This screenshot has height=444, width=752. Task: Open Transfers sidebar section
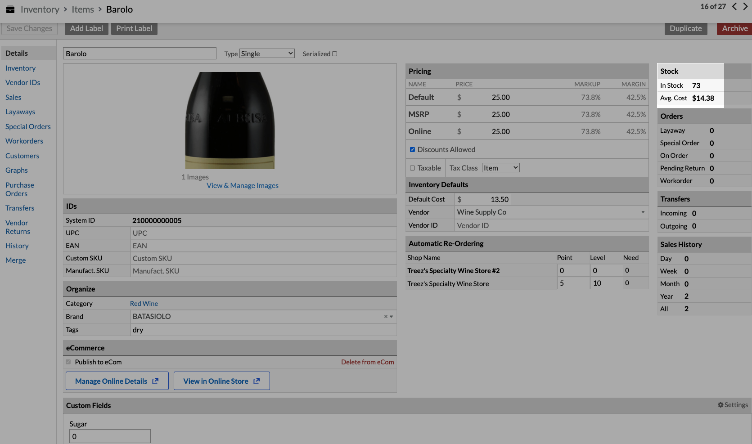[x=20, y=208]
